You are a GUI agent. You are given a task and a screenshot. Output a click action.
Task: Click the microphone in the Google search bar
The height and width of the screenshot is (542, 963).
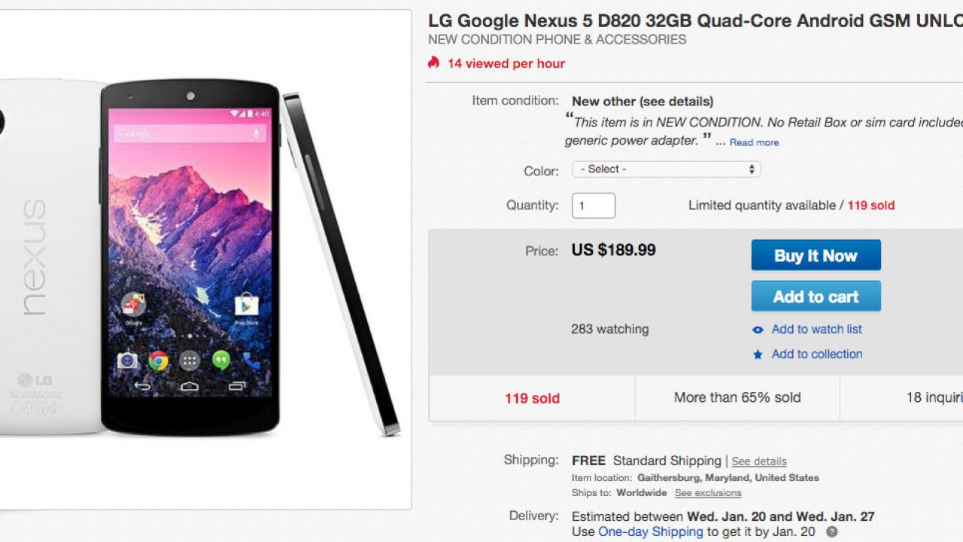(x=256, y=134)
